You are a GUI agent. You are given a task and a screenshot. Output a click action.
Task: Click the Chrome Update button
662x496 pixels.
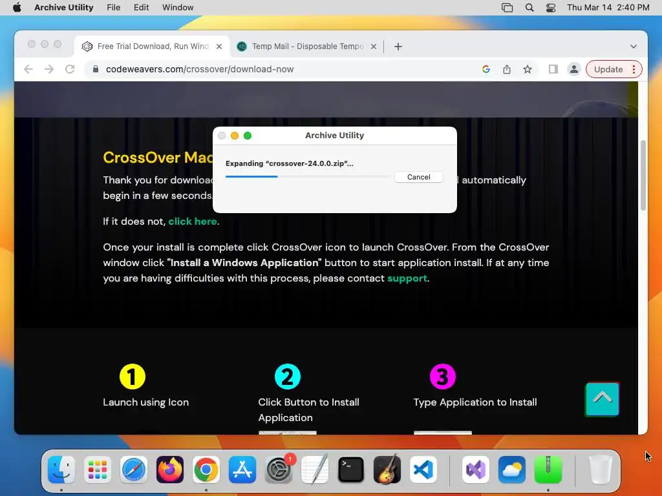coord(608,69)
